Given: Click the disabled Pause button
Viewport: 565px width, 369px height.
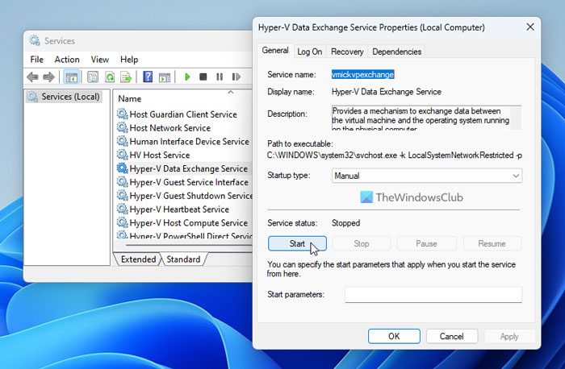Looking at the screenshot, I should pyautogui.click(x=427, y=243).
